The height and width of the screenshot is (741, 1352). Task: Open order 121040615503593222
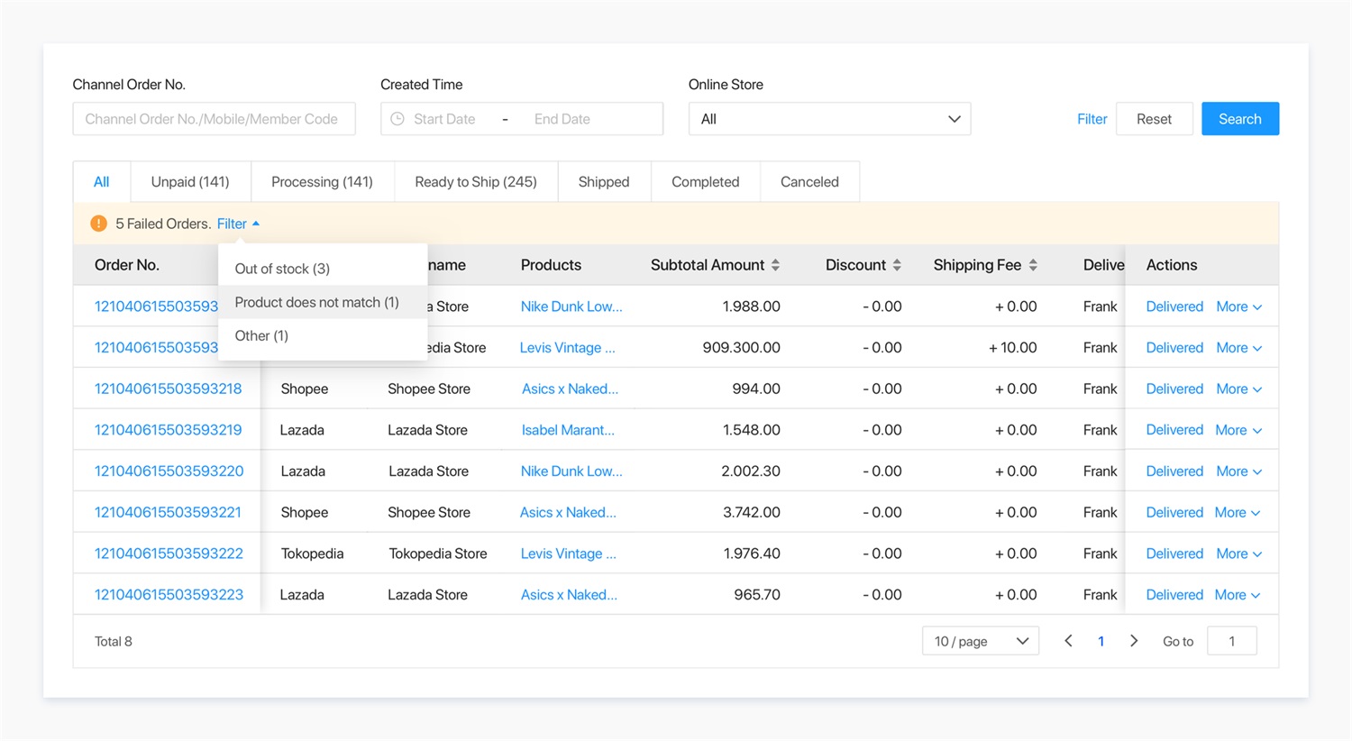(x=169, y=553)
